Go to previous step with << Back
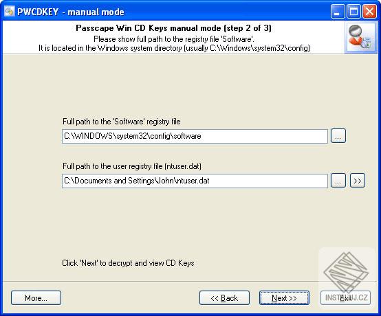This screenshot has height=316, width=381. point(224,298)
